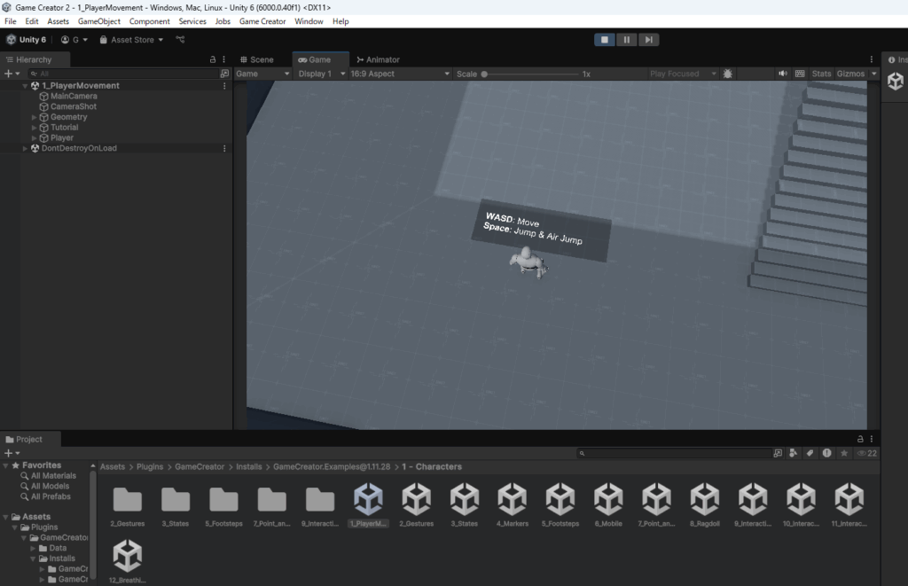Open Project search in new window icon
The image size is (908, 586).
[778, 453]
